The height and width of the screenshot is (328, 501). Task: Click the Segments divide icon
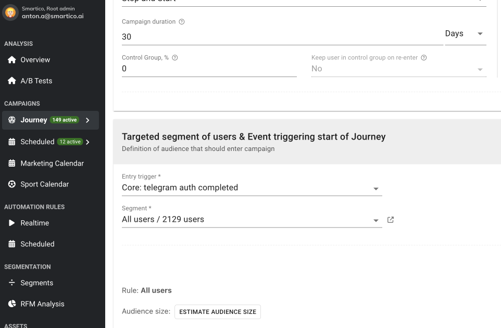pos(12,283)
